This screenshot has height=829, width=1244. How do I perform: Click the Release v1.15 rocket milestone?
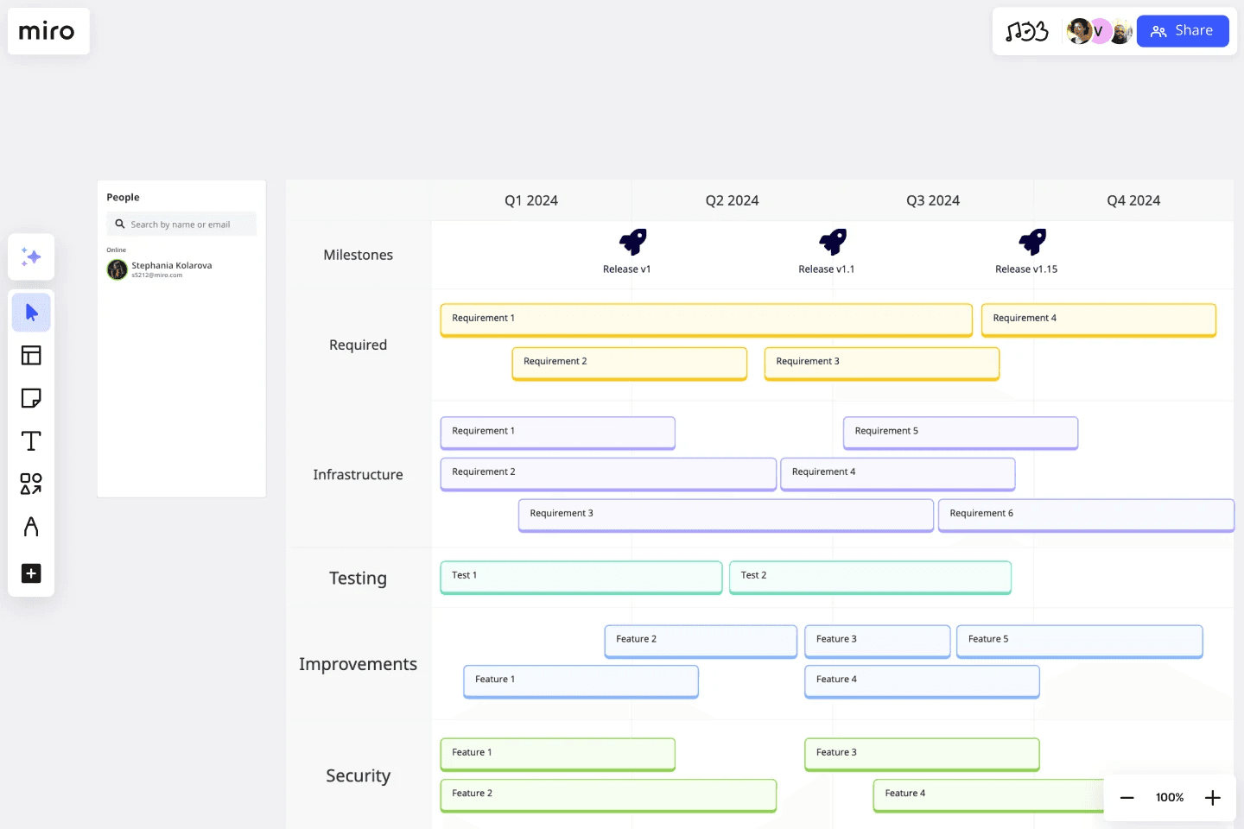[x=1032, y=242]
